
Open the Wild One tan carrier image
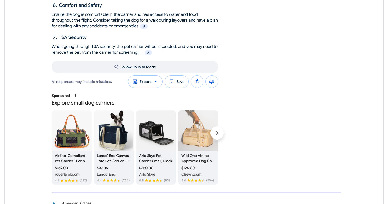point(198,131)
